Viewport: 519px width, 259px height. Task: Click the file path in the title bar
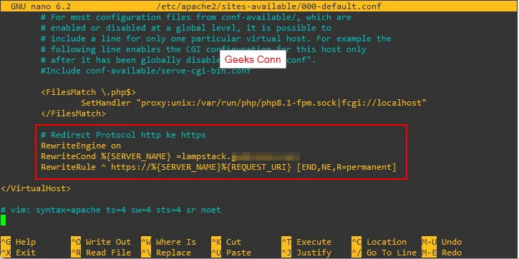point(268,6)
